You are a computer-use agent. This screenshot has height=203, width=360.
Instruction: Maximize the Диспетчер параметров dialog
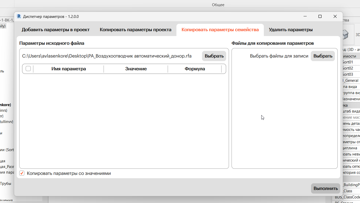click(320, 16)
